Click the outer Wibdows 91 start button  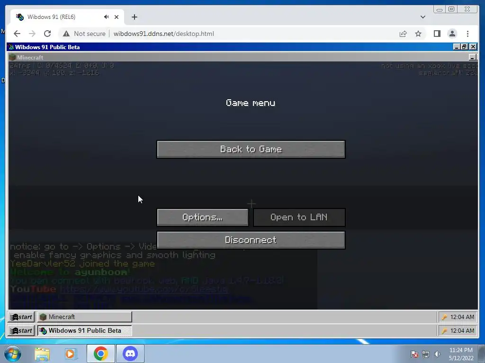coord(21,330)
